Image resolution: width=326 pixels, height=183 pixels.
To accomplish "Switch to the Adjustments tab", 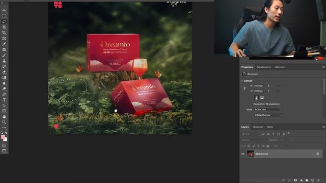I will tap(264, 67).
